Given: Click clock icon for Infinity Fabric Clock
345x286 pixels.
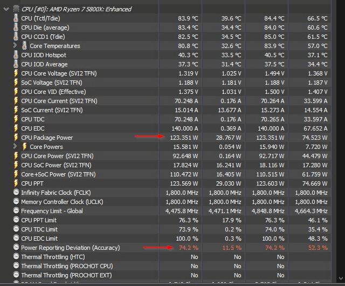Looking at the screenshot, I should click(16, 192).
